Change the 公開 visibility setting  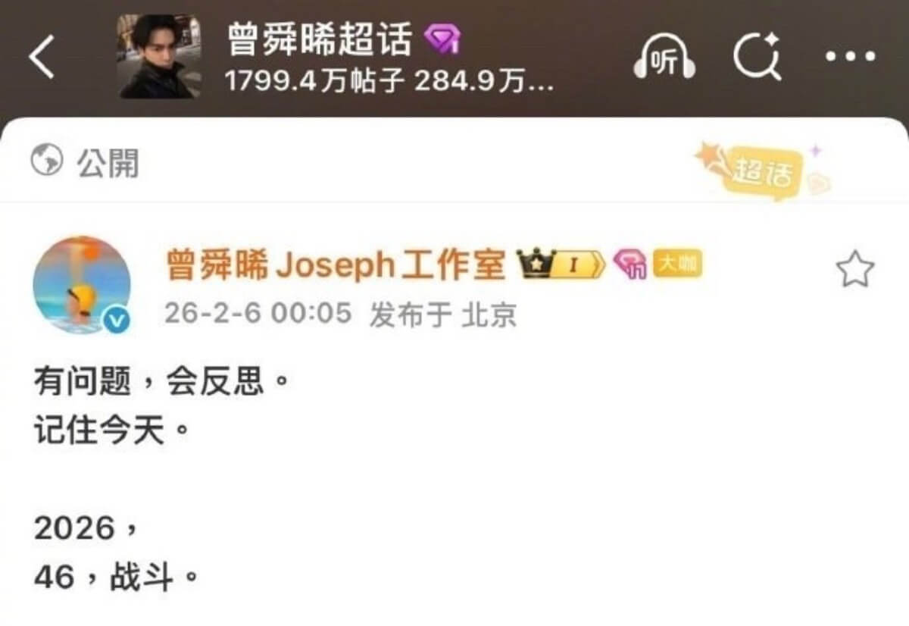[x=85, y=161]
